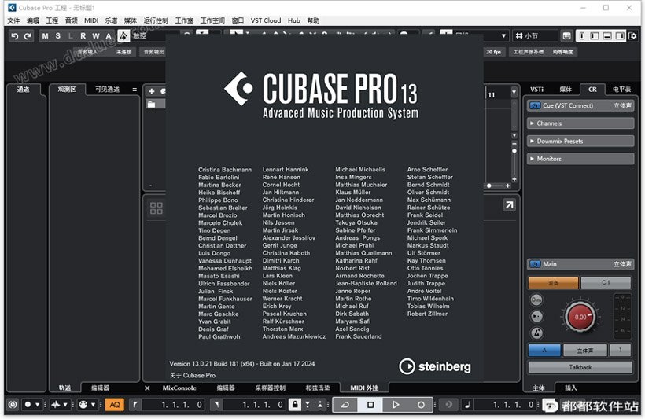Image resolution: width=645 pixels, height=419 pixels.
Task: Toggle Listen all (L) state button
Action: 71,36
